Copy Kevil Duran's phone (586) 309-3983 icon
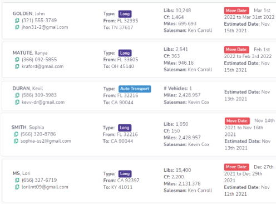The height and width of the screenshot is (204, 276). point(17,95)
